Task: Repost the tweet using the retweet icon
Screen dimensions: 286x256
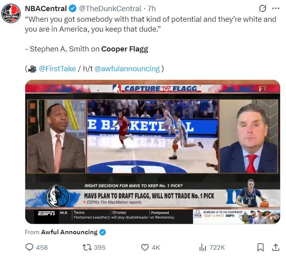Action: click(87, 247)
